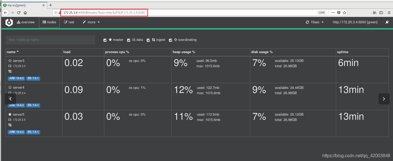
Task: Click the ingest icon under server5
Action: click(10, 125)
